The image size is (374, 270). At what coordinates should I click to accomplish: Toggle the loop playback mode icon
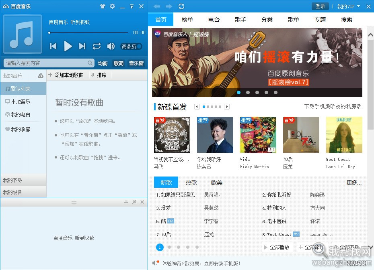click(x=97, y=46)
